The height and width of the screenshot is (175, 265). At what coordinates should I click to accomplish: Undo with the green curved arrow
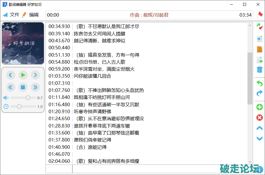tap(259, 84)
